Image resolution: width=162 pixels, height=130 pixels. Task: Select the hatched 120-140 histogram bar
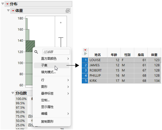pos(30,46)
